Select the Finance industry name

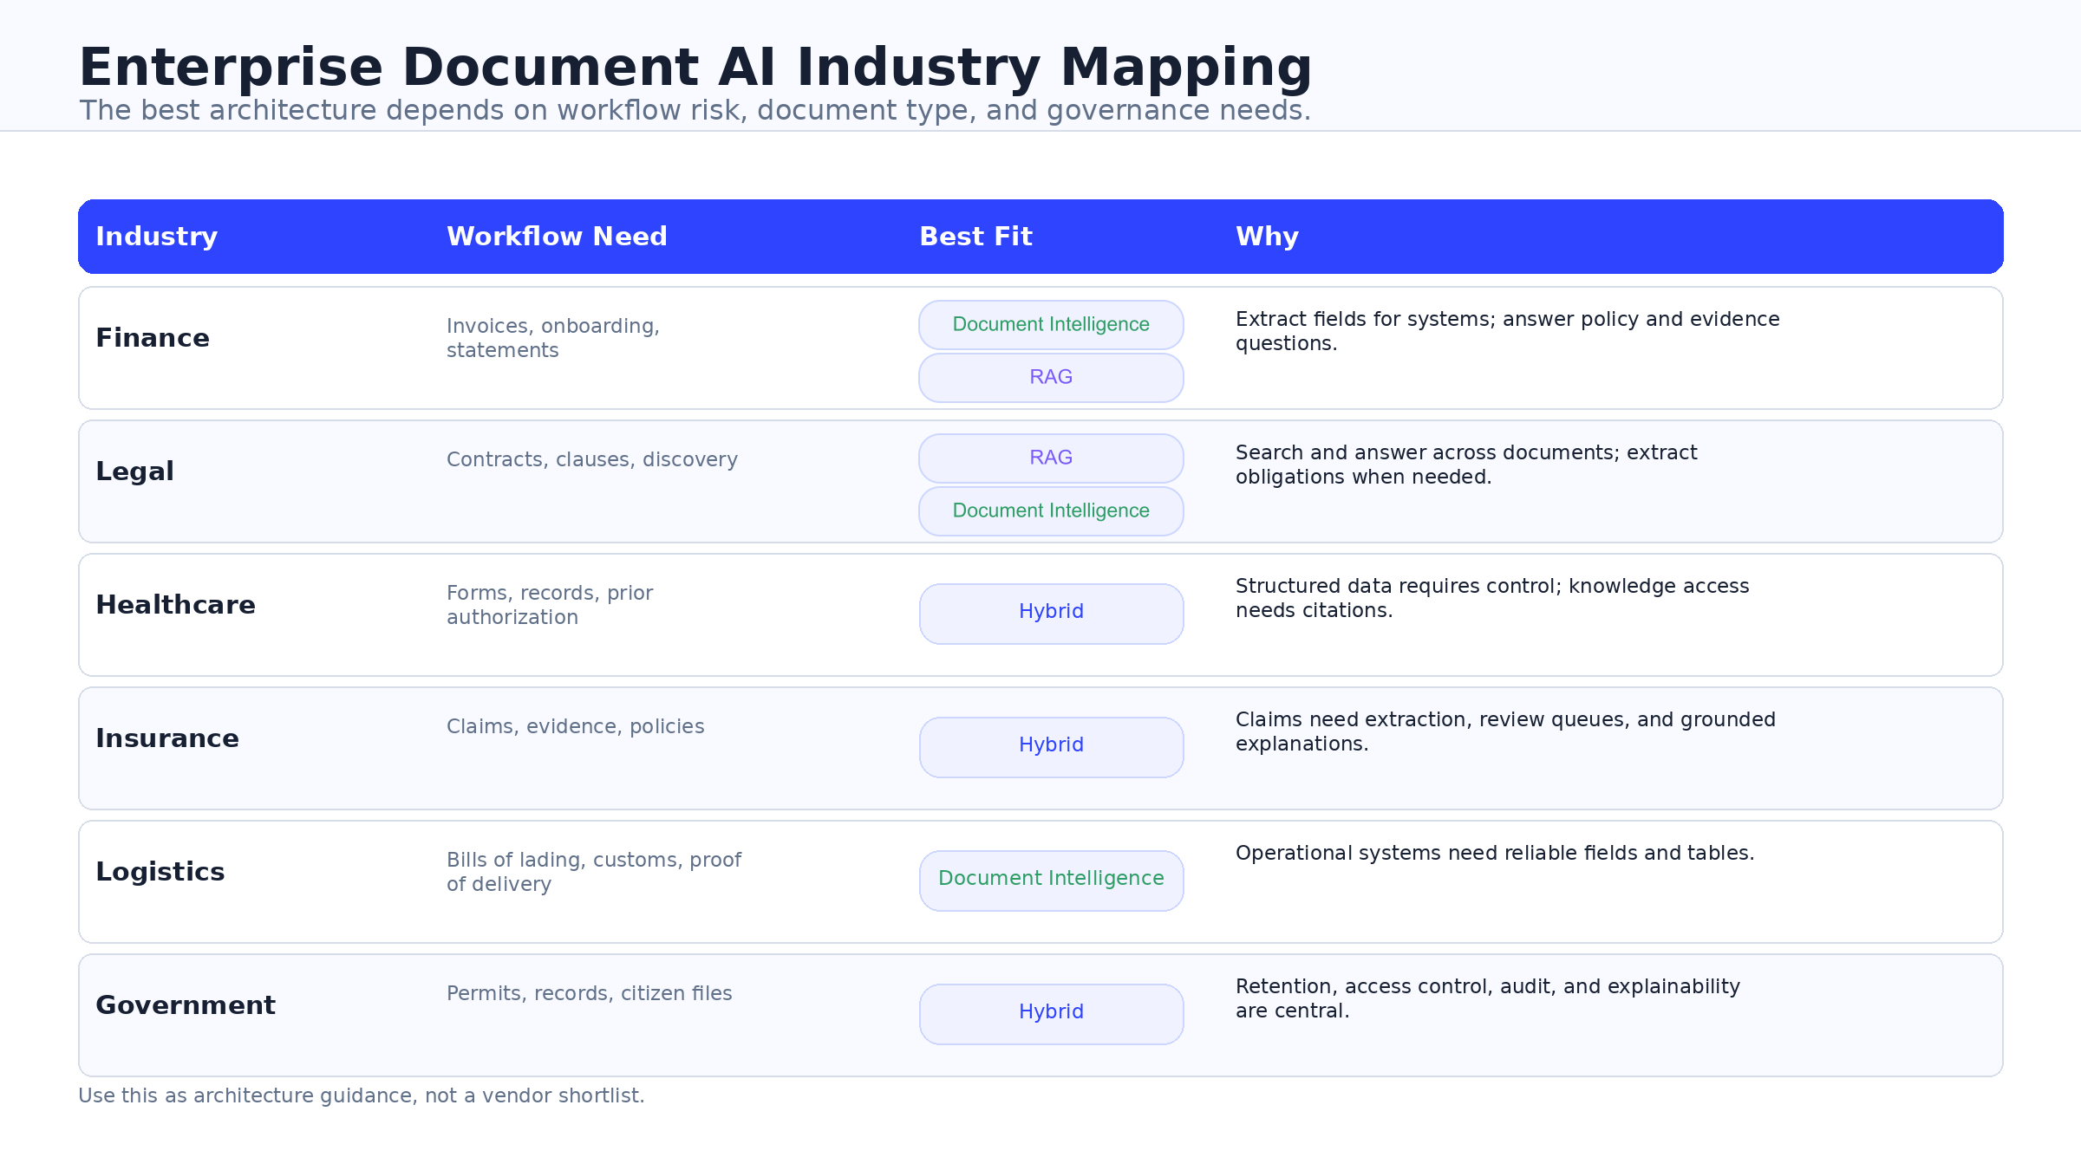153,338
